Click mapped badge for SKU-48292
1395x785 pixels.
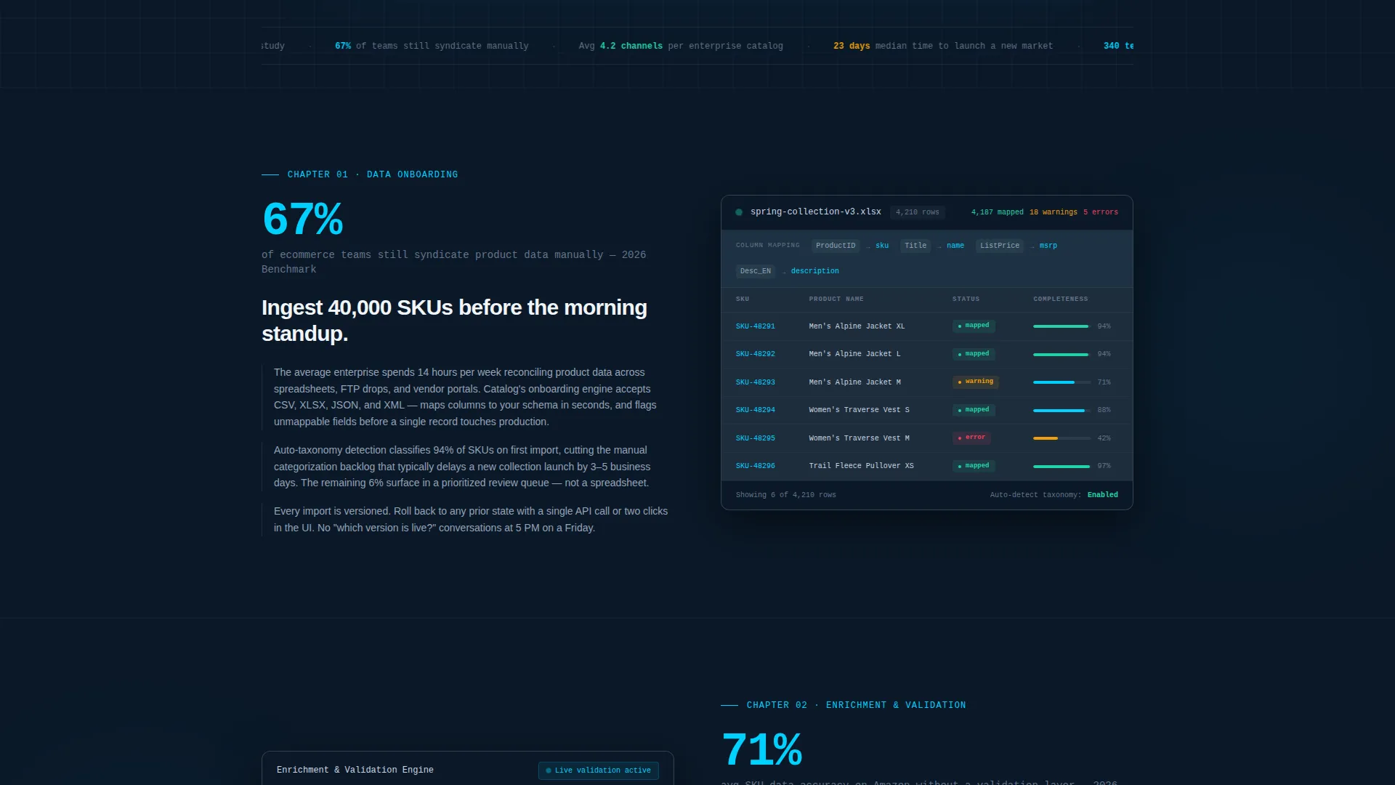click(974, 354)
